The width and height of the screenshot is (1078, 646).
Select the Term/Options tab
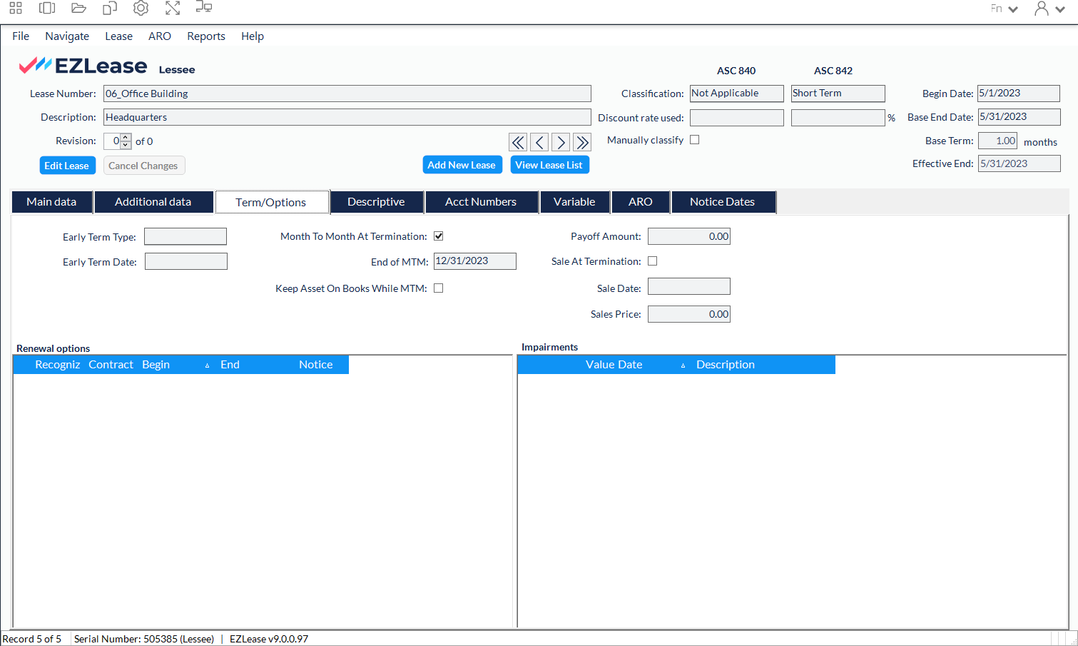(272, 202)
